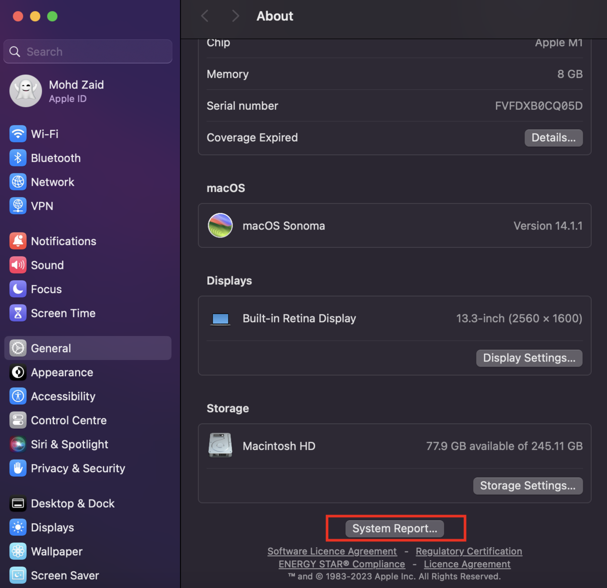Open Mohd Zaid Apple ID settings
This screenshot has width=607, height=588.
[x=88, y=91]
